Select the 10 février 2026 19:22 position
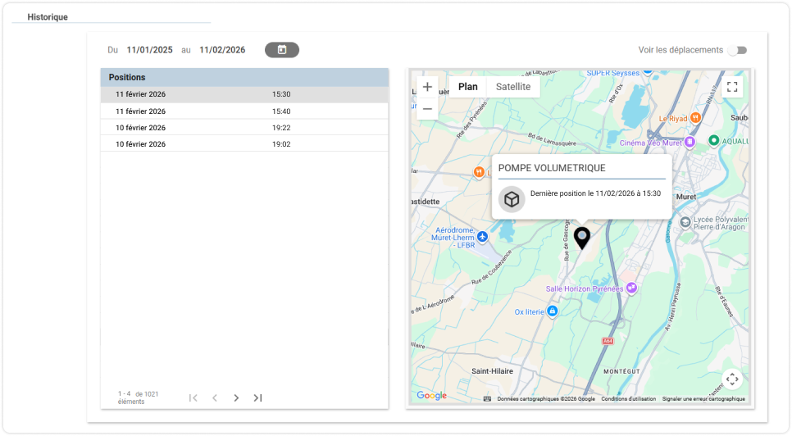Image resolution: width=792 pixels, height=436 pixels. [244, 128]
